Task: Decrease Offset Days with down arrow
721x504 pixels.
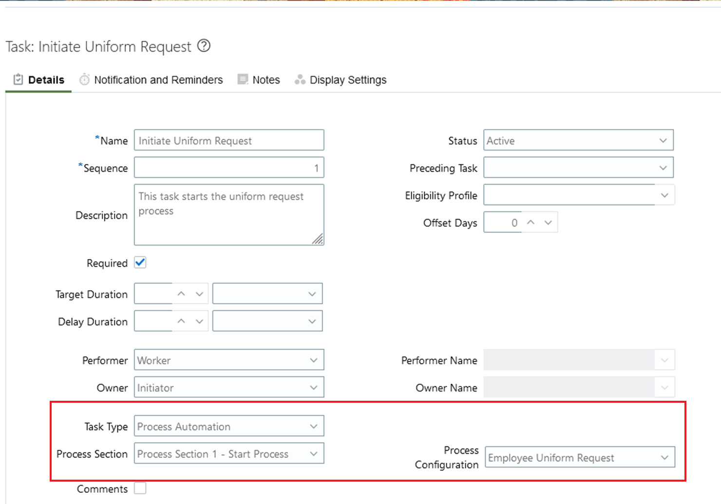Action: tap(548, 223)
